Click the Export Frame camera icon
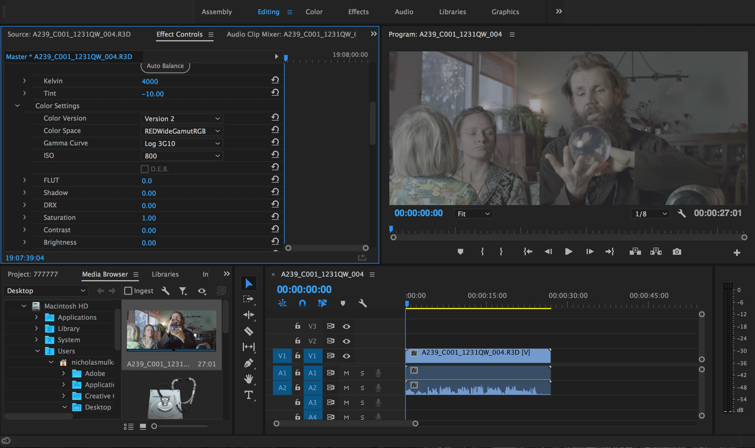The image size is (755, 448). [x=676, y=251]
